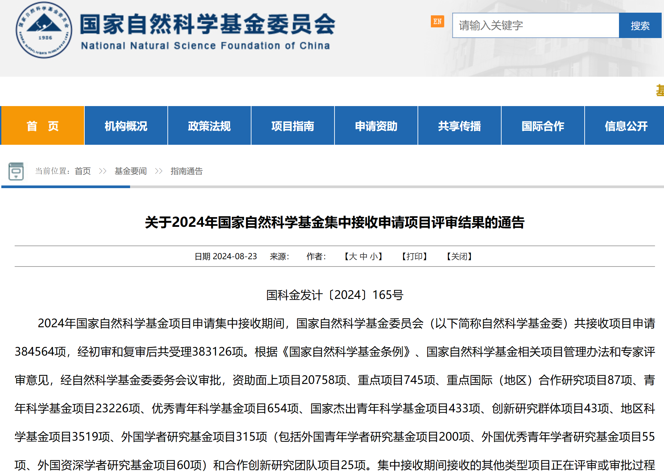Go to 首页 in breadcrumb
The height and width of the screenshot is (474, 664).
(x=83, y=171)
